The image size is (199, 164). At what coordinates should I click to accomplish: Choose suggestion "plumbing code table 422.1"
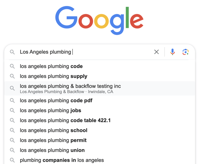65,120
